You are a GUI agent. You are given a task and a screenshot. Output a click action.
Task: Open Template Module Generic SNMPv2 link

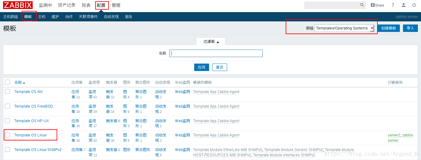click(x=293, y=150)
